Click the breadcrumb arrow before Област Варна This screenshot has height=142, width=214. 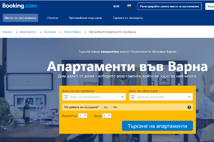[60, 32]
